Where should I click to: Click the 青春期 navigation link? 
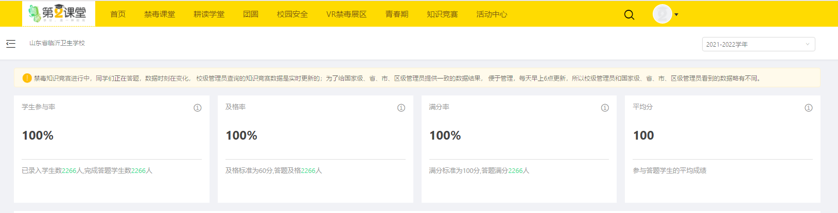click(397, 14)
